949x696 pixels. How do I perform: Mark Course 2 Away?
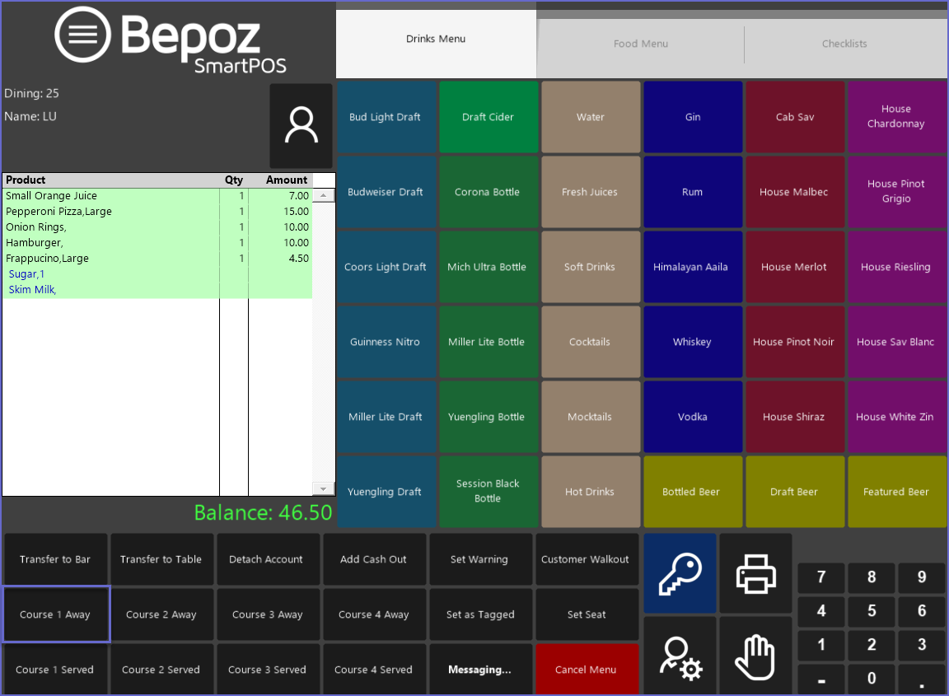161,614
